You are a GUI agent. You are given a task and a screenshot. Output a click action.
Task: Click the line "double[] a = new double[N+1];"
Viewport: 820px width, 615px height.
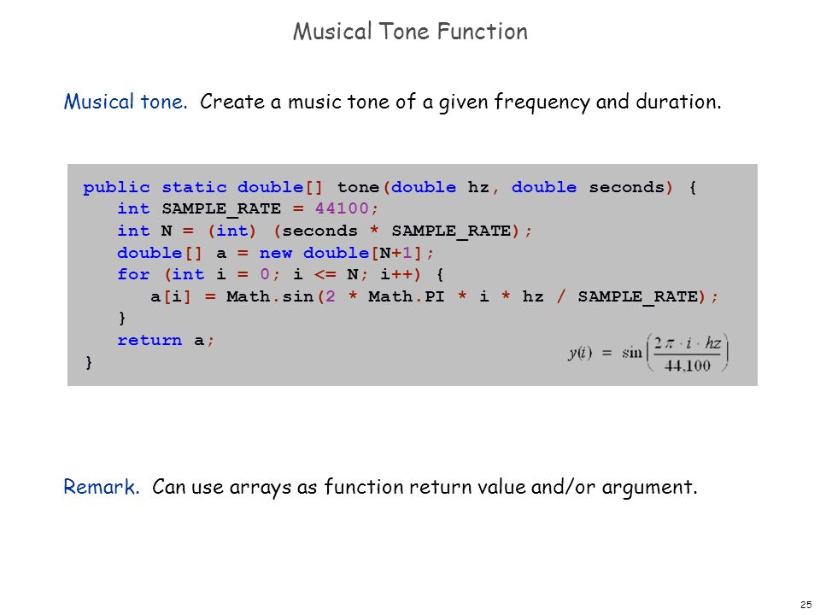pyautogui.click(x=276, y=253)
